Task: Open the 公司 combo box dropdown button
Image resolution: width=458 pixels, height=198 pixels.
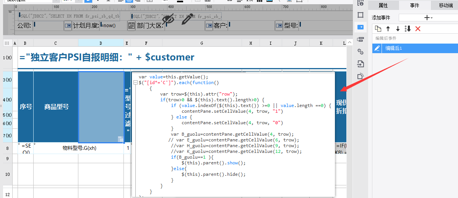Action: [68, 26]
